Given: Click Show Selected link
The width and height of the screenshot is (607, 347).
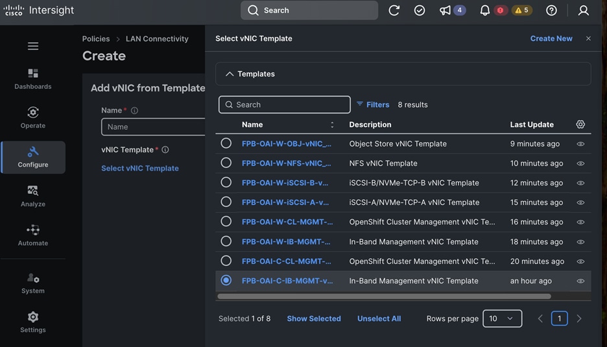Looking at the screenshot, I should click(x=314, y=318).
